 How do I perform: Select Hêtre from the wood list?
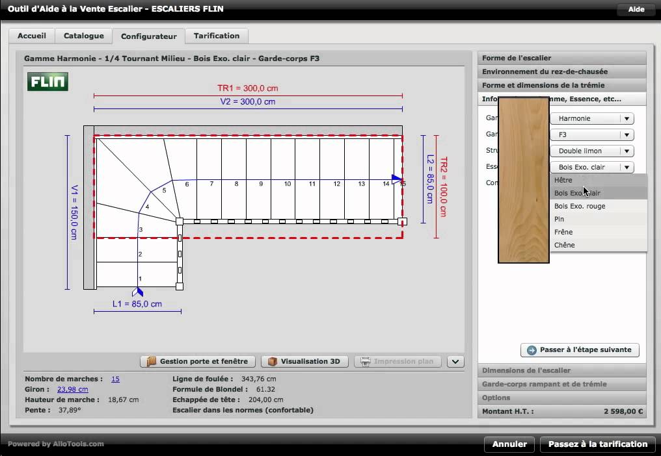pos(598,180)
